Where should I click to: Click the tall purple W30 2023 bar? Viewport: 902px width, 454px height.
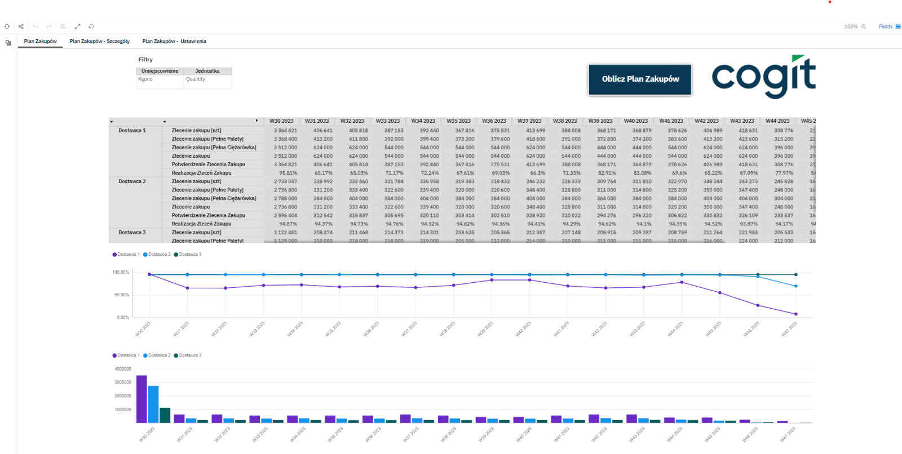click(142, 399)
